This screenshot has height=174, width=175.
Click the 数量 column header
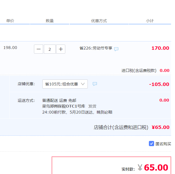coord(50,21)
